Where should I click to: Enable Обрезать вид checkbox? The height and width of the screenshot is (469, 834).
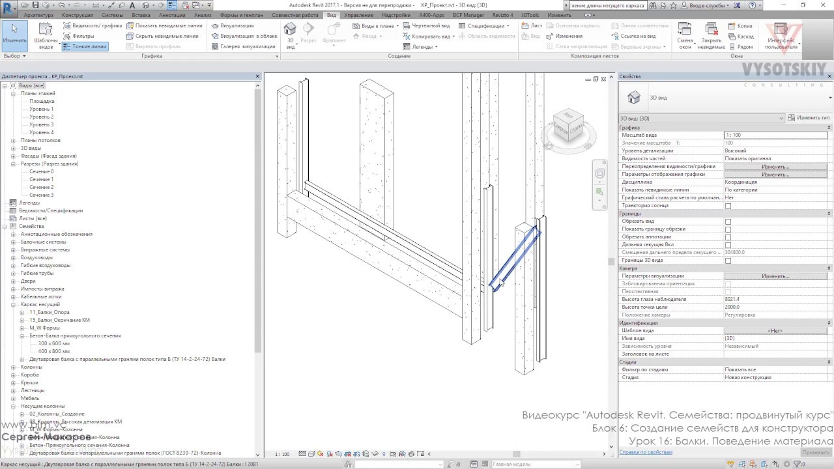point(728,221)
